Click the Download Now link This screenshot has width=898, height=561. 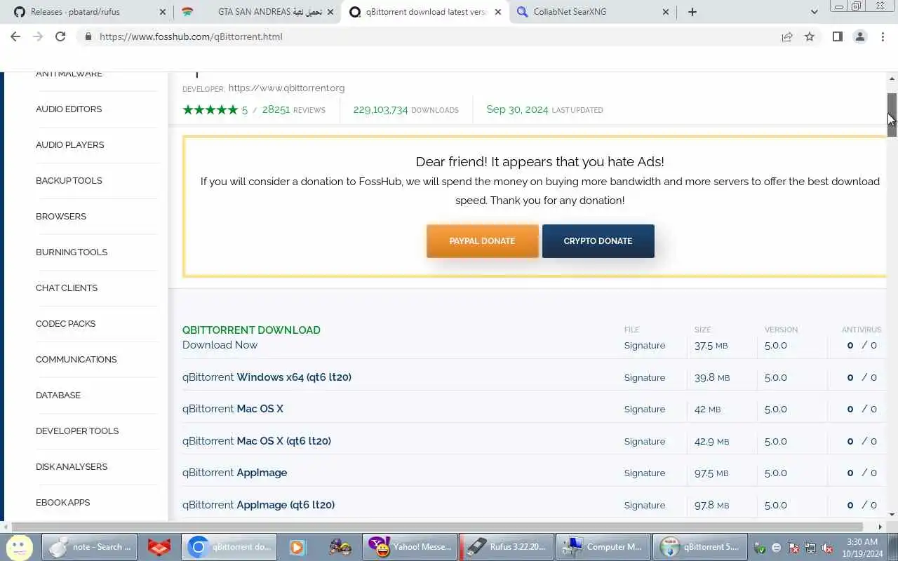[x=220, y=345]
